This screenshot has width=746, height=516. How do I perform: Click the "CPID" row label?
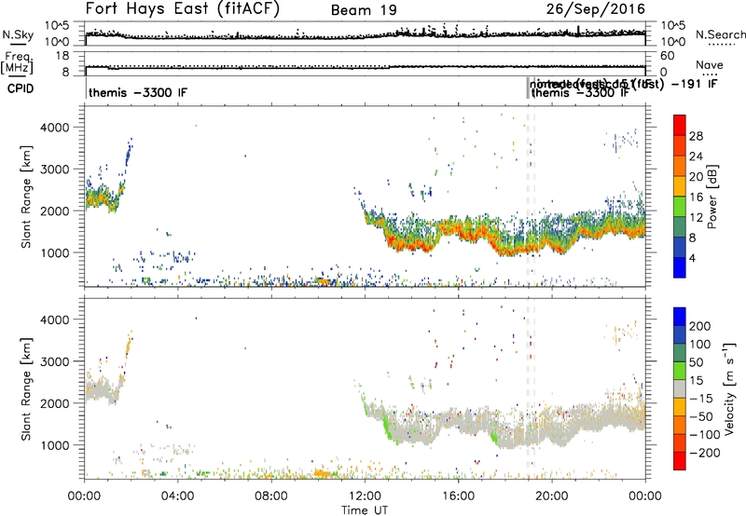click(21, 88)
